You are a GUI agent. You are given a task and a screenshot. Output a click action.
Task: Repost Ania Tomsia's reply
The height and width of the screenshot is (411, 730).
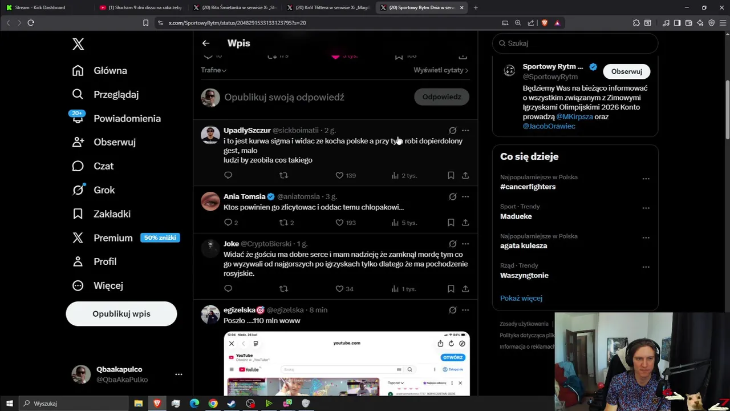pyautogui.click(x=286, y=223)
